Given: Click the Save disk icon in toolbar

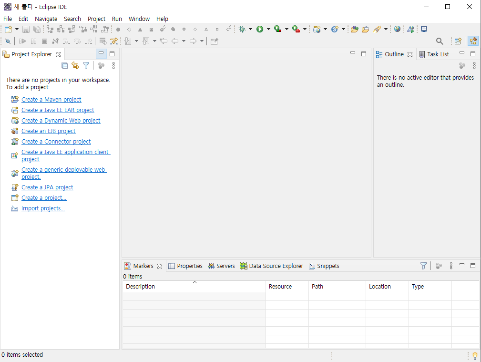Looking at the screenshot, I should point(26,29).
